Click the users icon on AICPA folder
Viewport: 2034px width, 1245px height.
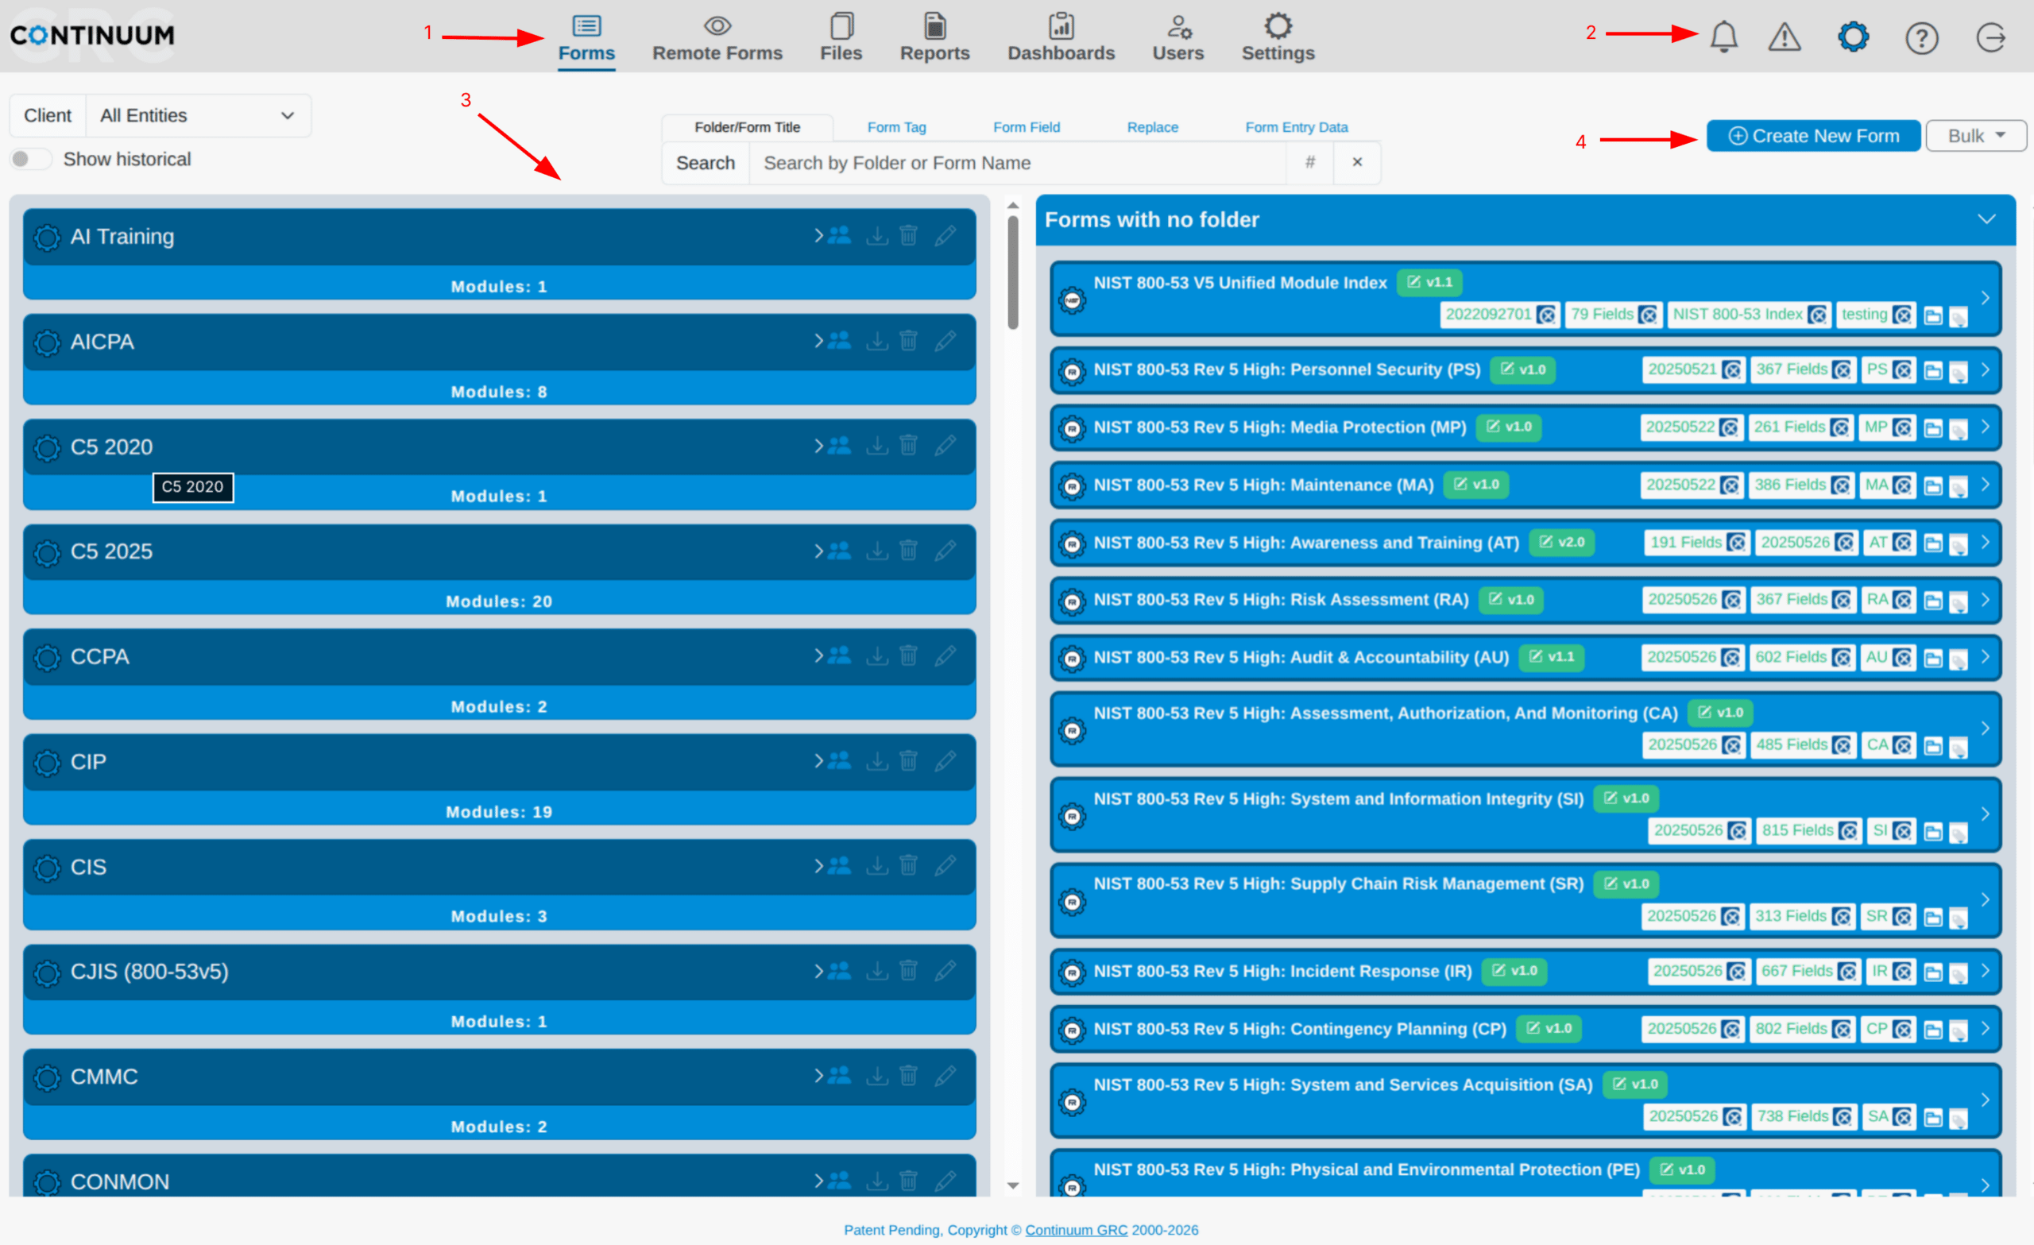(840, 340)
